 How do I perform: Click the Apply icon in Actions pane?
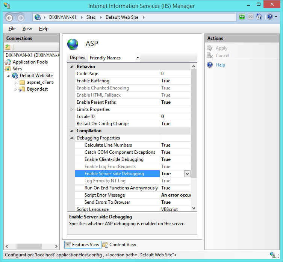(x=210, y=48)
